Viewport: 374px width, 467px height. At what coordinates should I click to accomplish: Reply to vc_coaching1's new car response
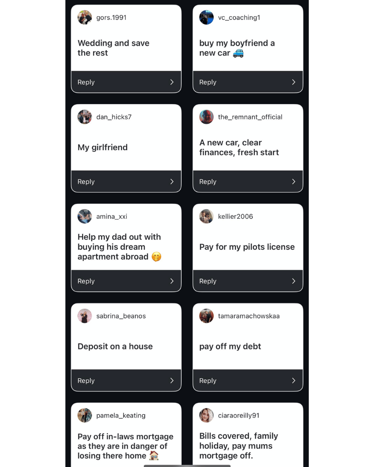208,82
